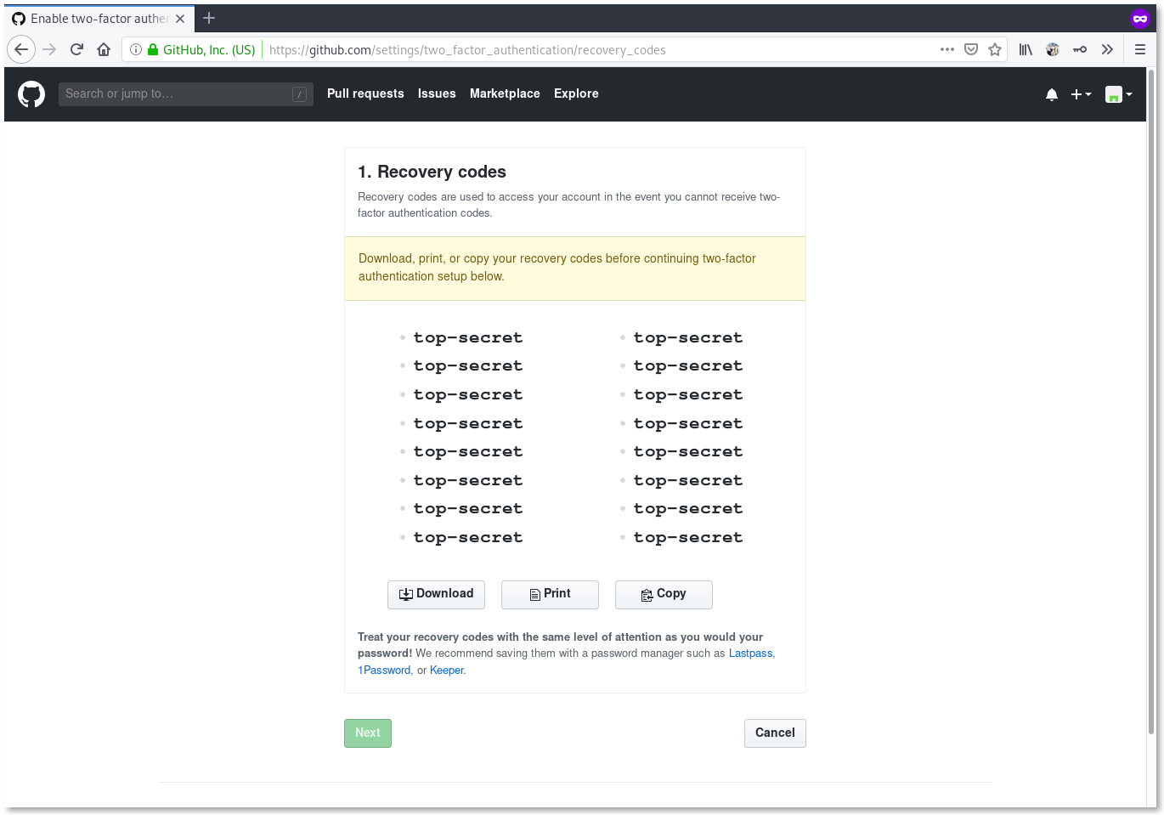
Task: Expand the plus create-new dropdown
Action: [1081, 94]
